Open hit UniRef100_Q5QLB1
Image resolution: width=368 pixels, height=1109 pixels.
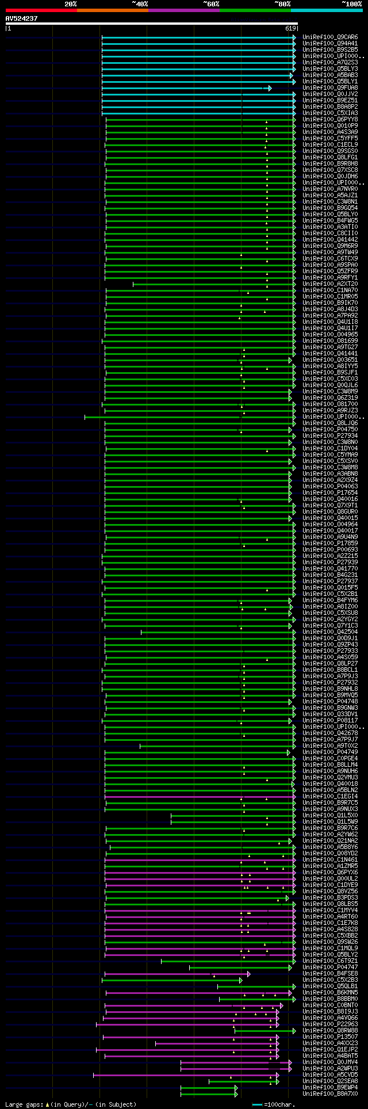330,986
